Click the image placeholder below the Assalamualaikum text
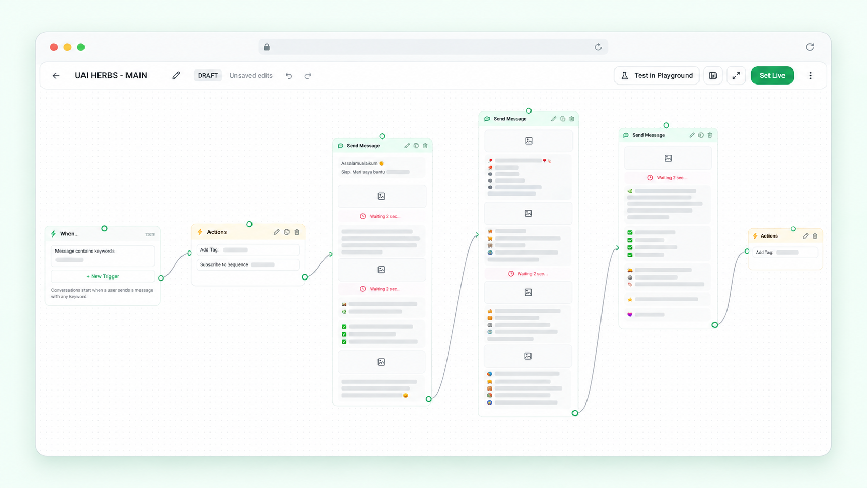 [382, 197]
